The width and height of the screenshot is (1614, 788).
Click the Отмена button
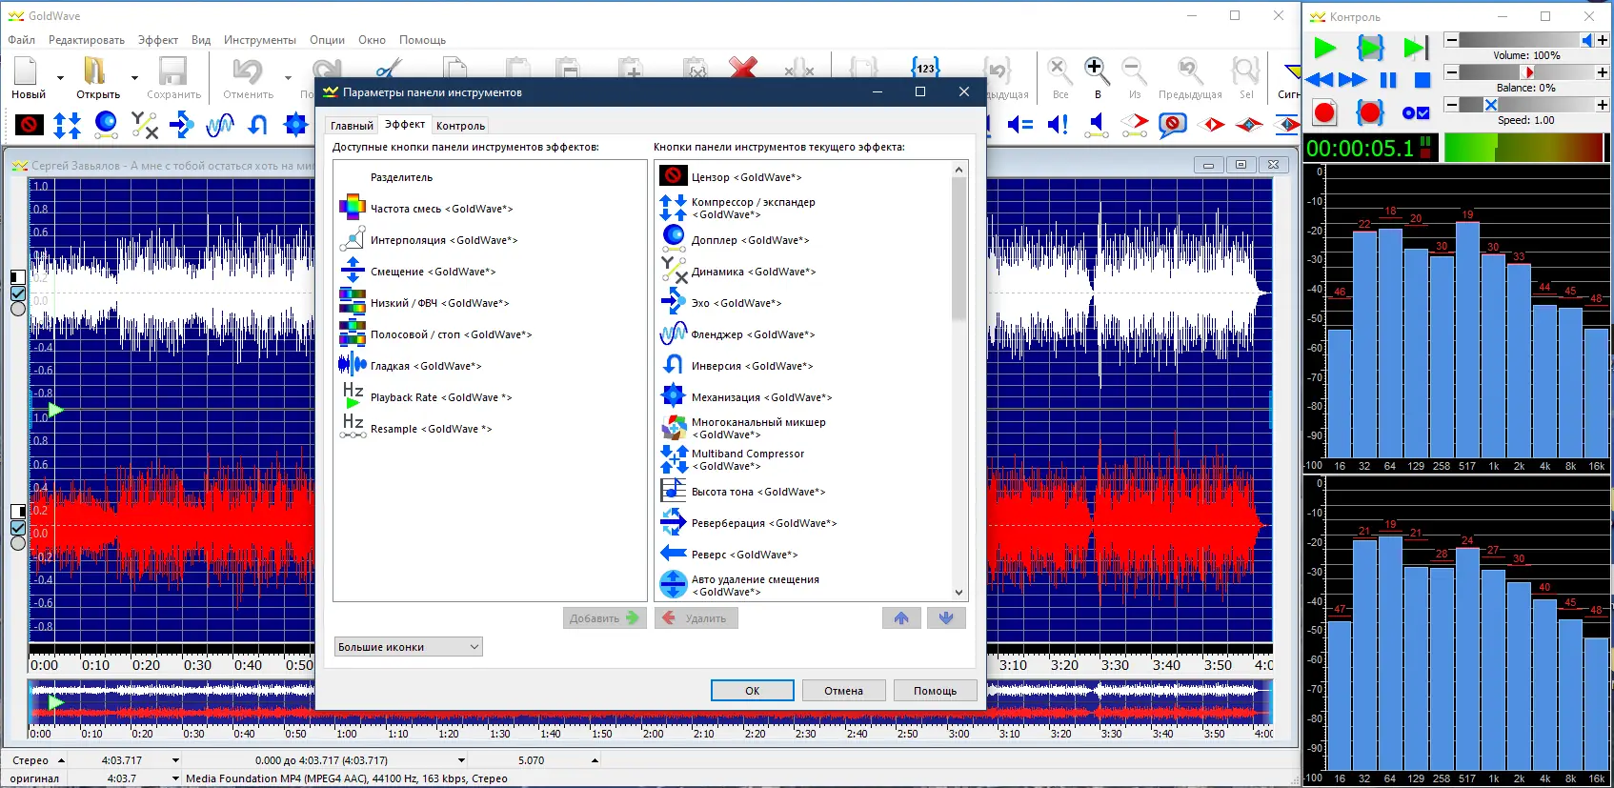[x=843, y=691]
